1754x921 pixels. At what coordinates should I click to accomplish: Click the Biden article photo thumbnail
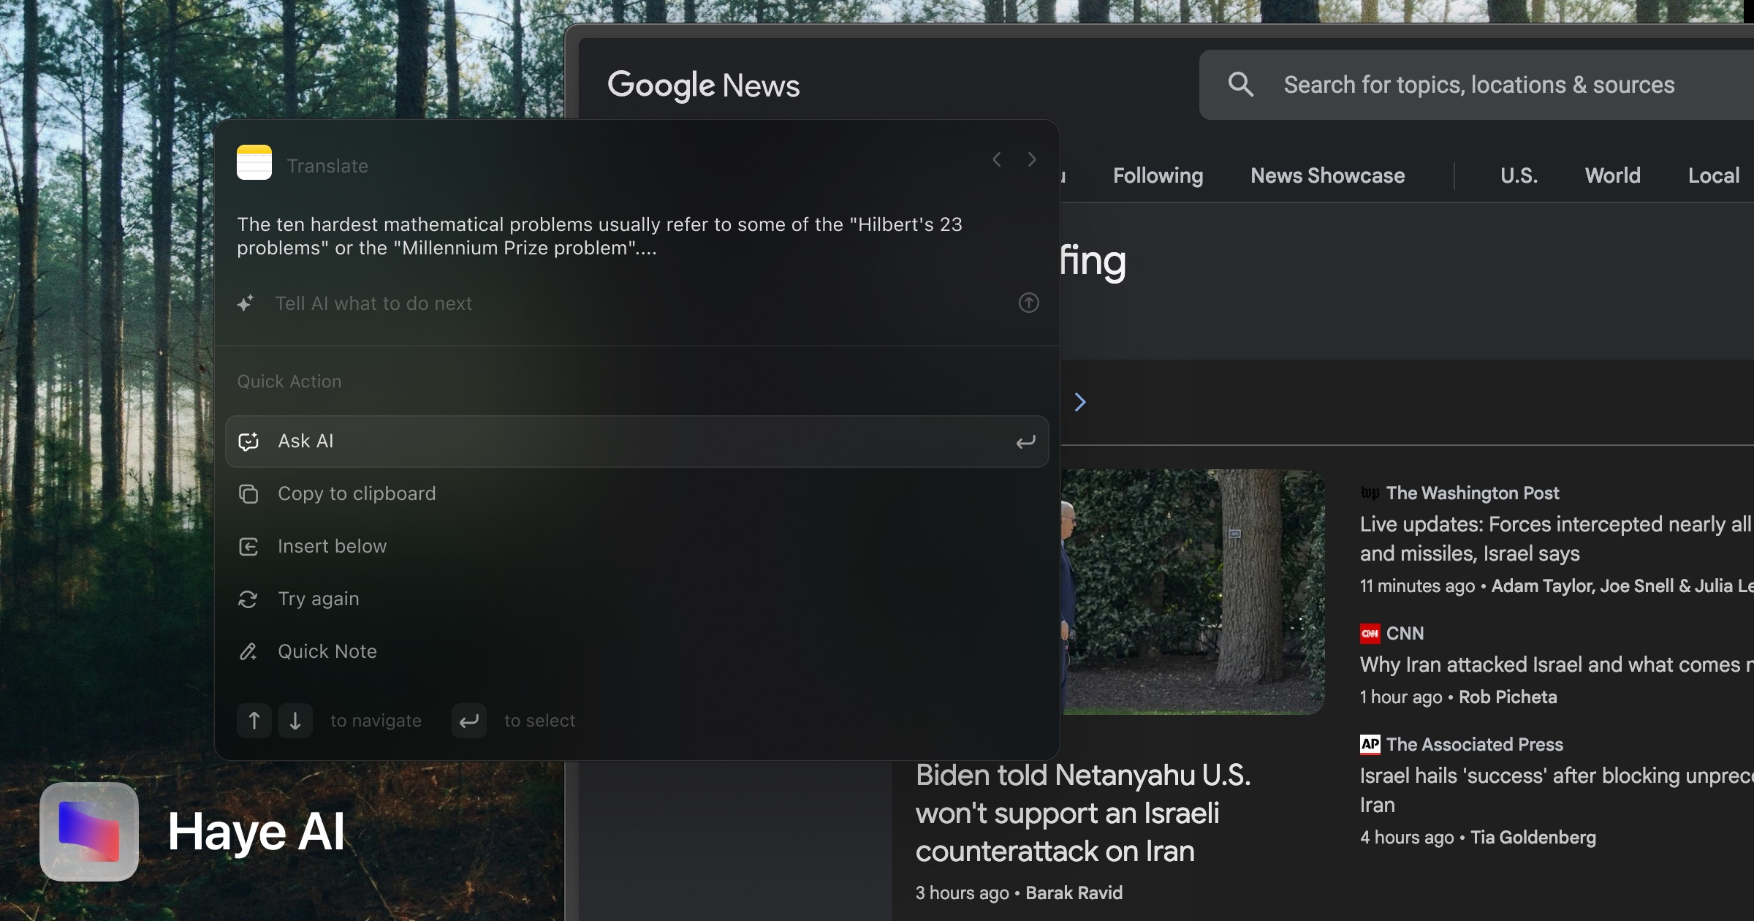pos(1193,592)
